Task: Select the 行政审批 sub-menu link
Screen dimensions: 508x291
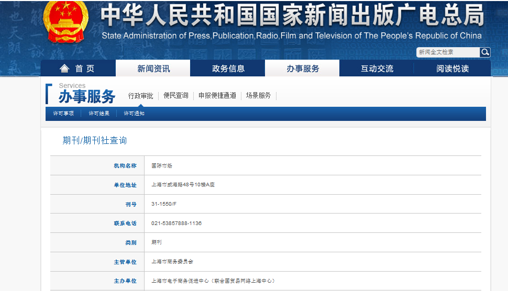Action: point(140,95)
